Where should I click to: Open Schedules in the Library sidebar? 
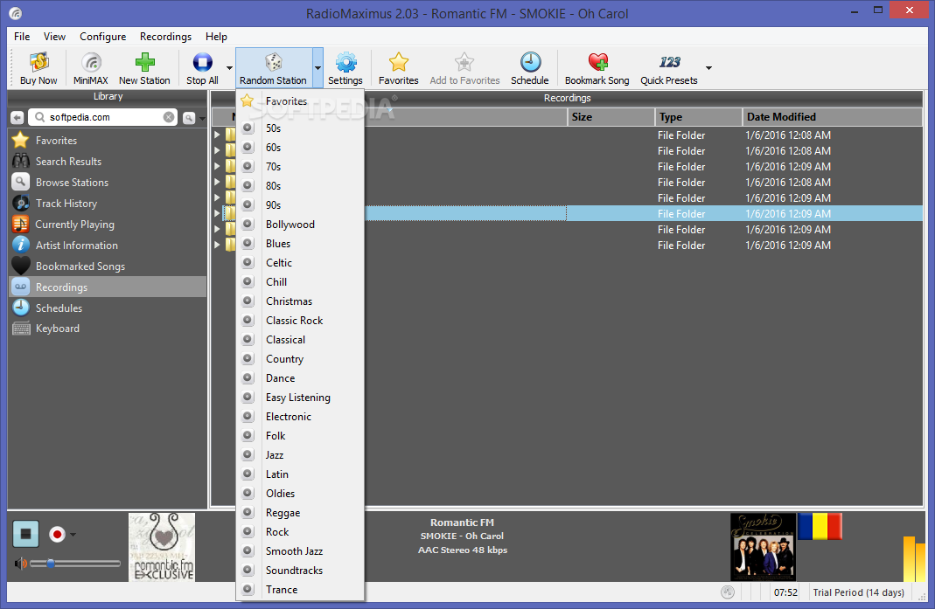point(108,308)
